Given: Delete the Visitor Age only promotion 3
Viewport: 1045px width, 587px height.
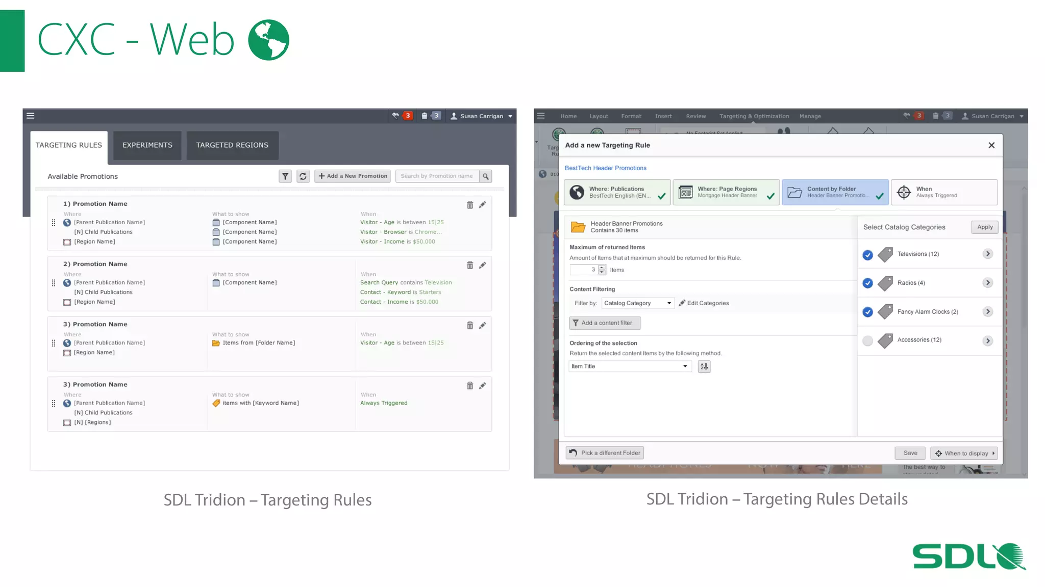Looking at the screenshot, I should [x=470, y=325].
